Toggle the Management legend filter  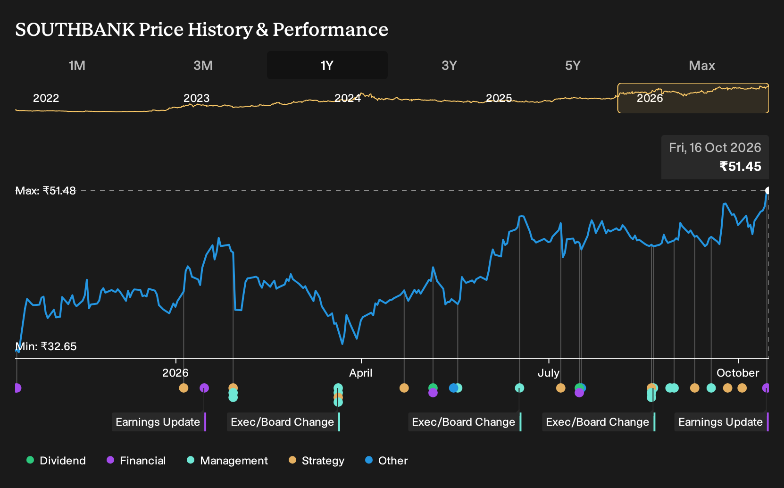coord(227,461)
